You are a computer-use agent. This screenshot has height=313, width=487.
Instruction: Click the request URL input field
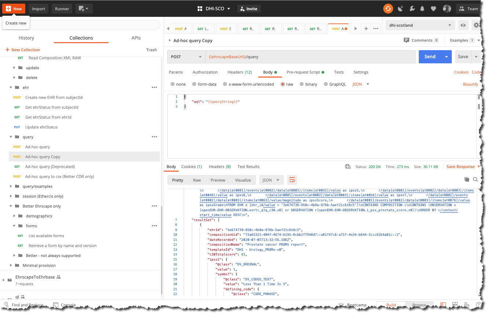310,57
